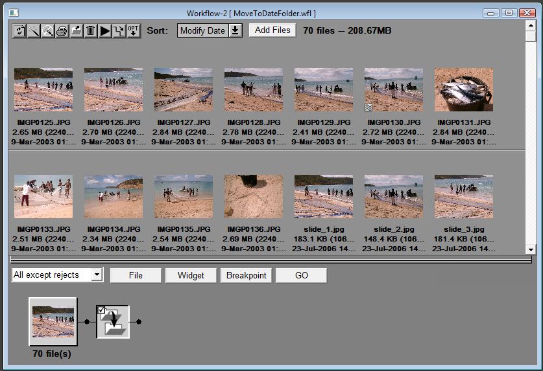Click the step path icon beside play
This screenshot has width=543, height=371.
pyautogui.click(x=119, y=30)
